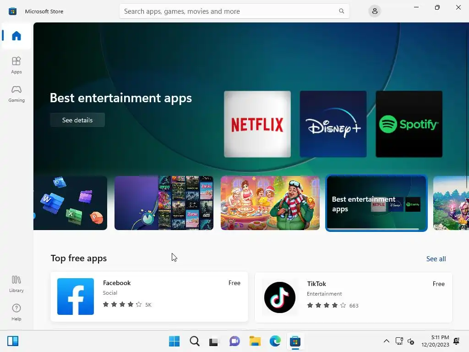Click the Top free apps heading
469x352 pixels.
(x=79, y=258)
